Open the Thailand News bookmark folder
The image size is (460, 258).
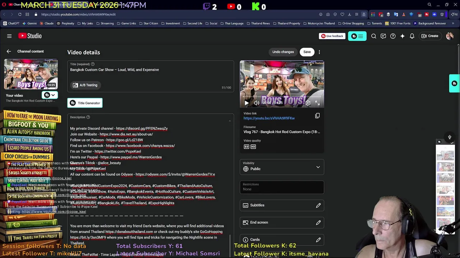click(258, 23)
